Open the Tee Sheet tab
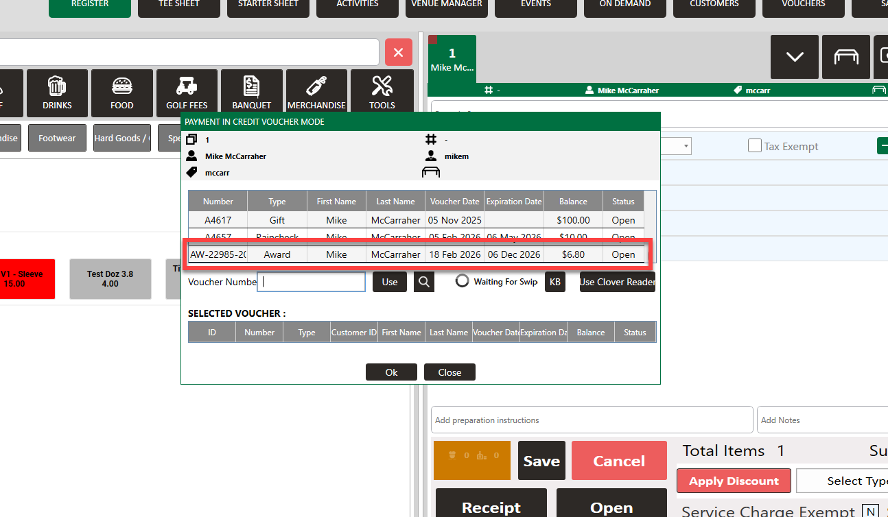888x517 pixels. 179,5
